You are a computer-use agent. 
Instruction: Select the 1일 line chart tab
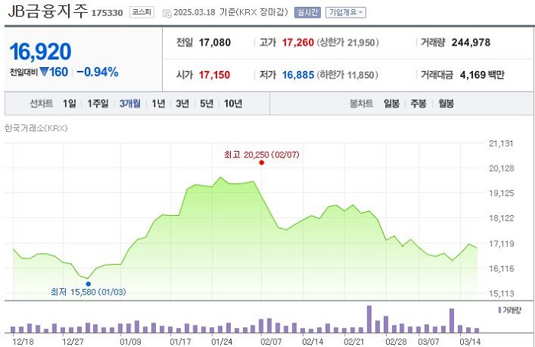click(x=70, y=104)
